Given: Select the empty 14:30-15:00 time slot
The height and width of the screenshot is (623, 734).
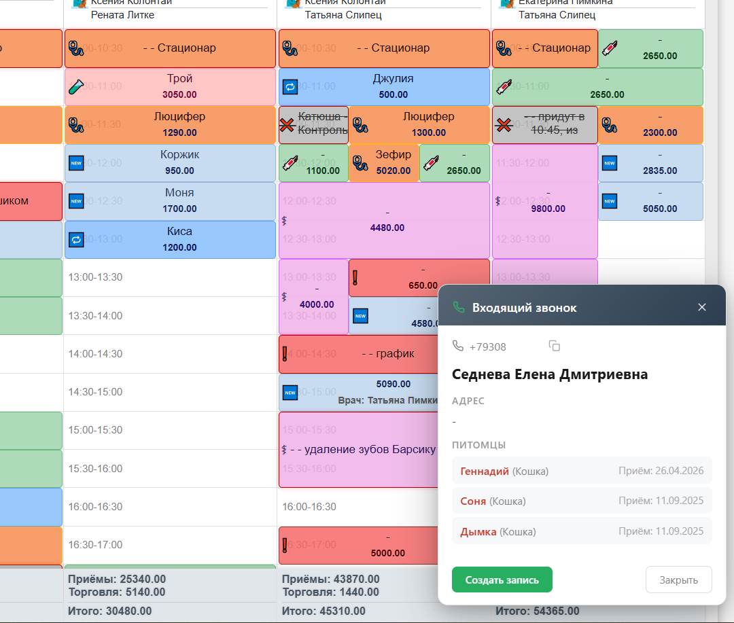Looking at the screenshot, I should [x=170, y=392].
